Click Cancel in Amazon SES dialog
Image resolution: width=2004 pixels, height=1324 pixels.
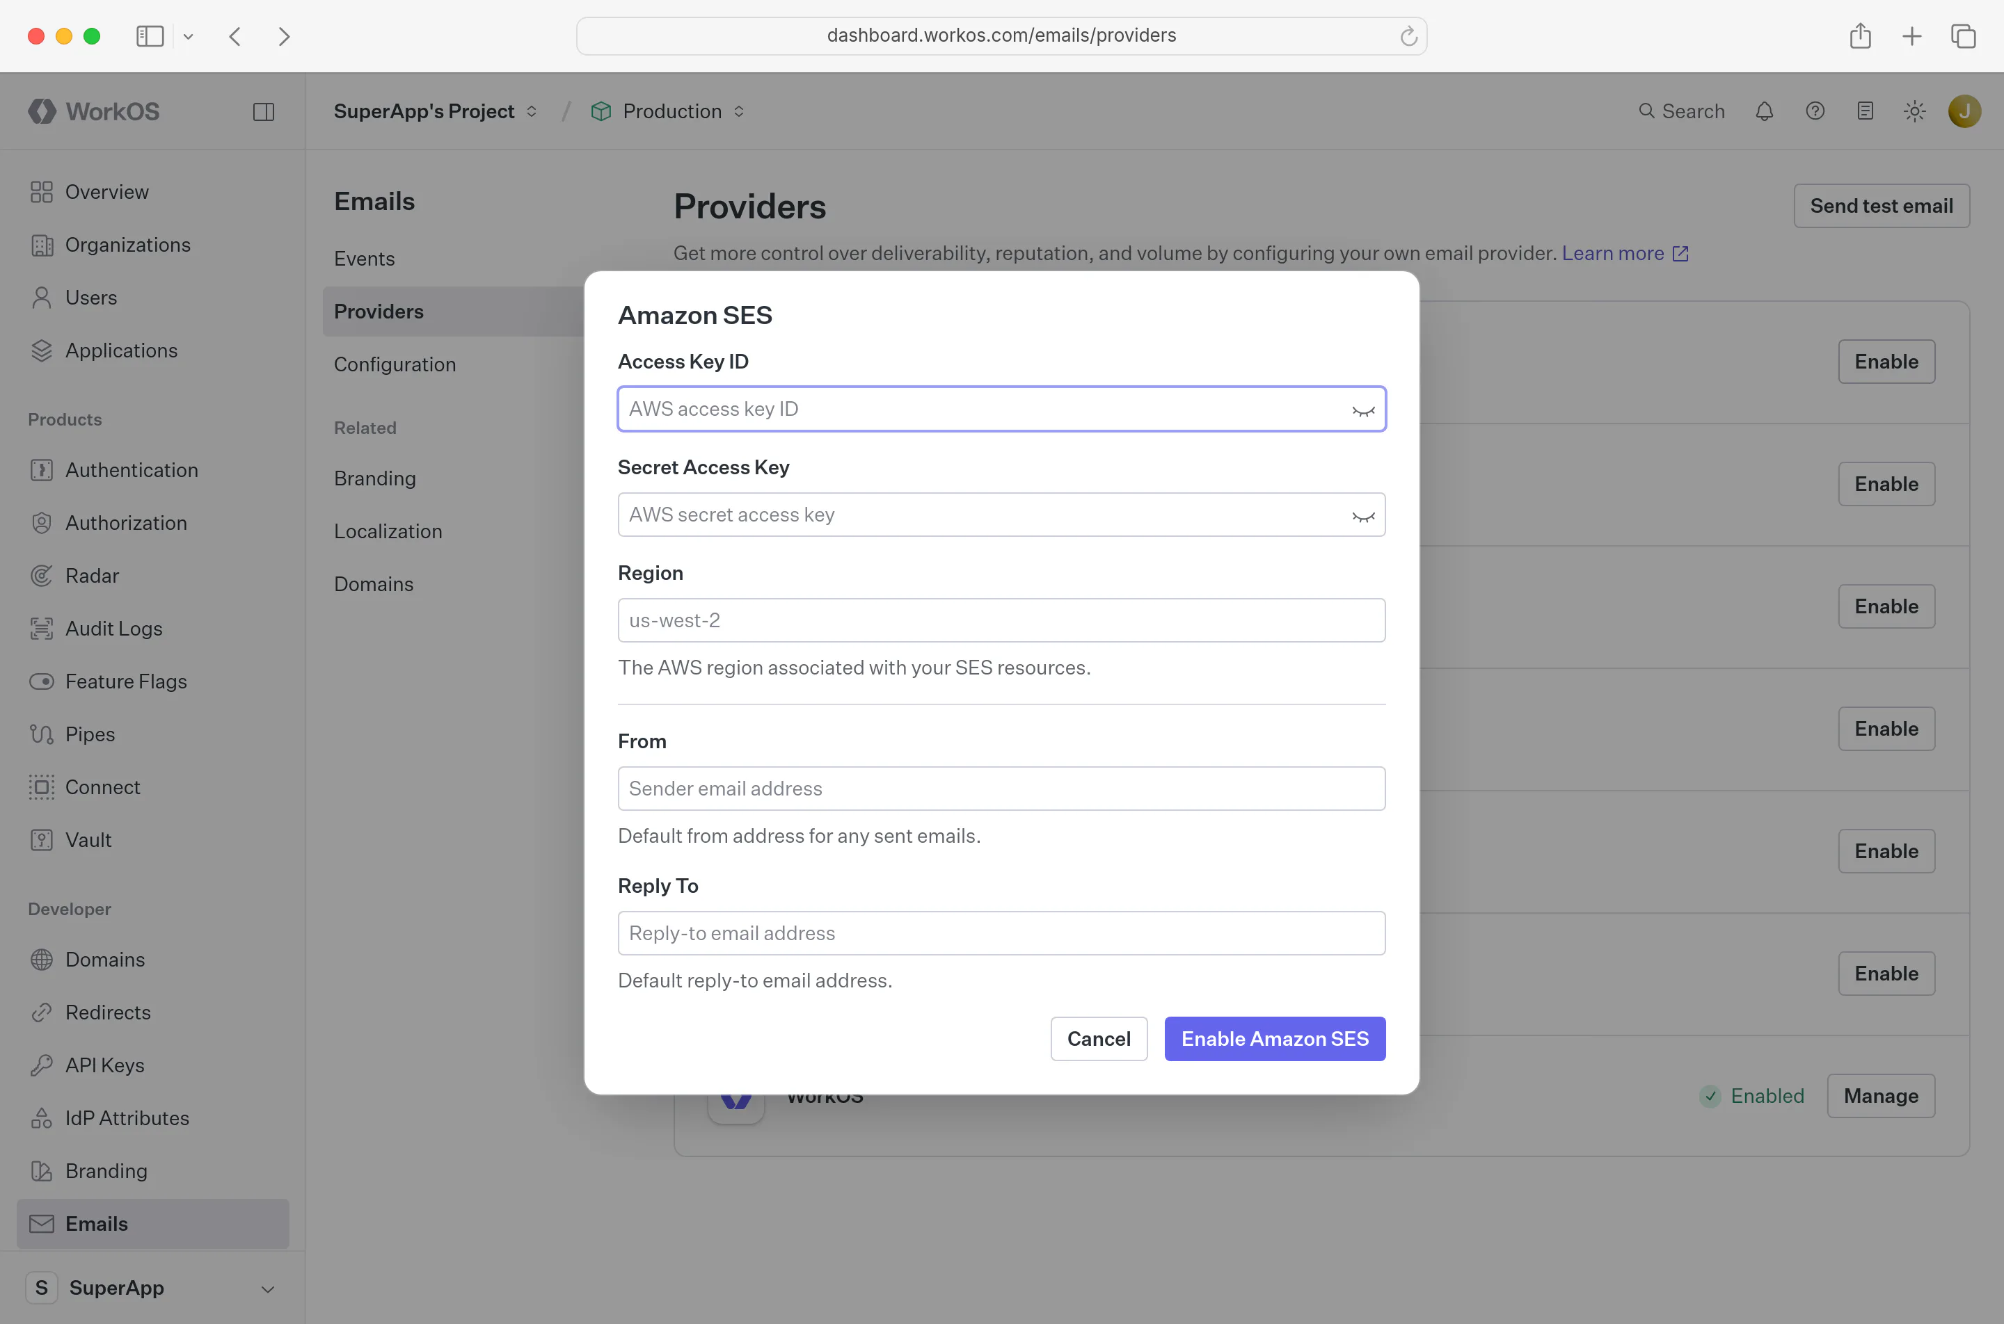pos(1098,1039)
